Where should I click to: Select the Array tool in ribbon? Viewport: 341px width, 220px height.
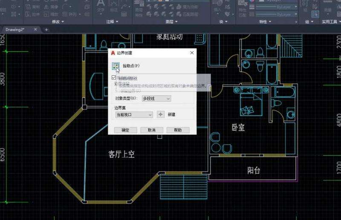click(70, 14)
